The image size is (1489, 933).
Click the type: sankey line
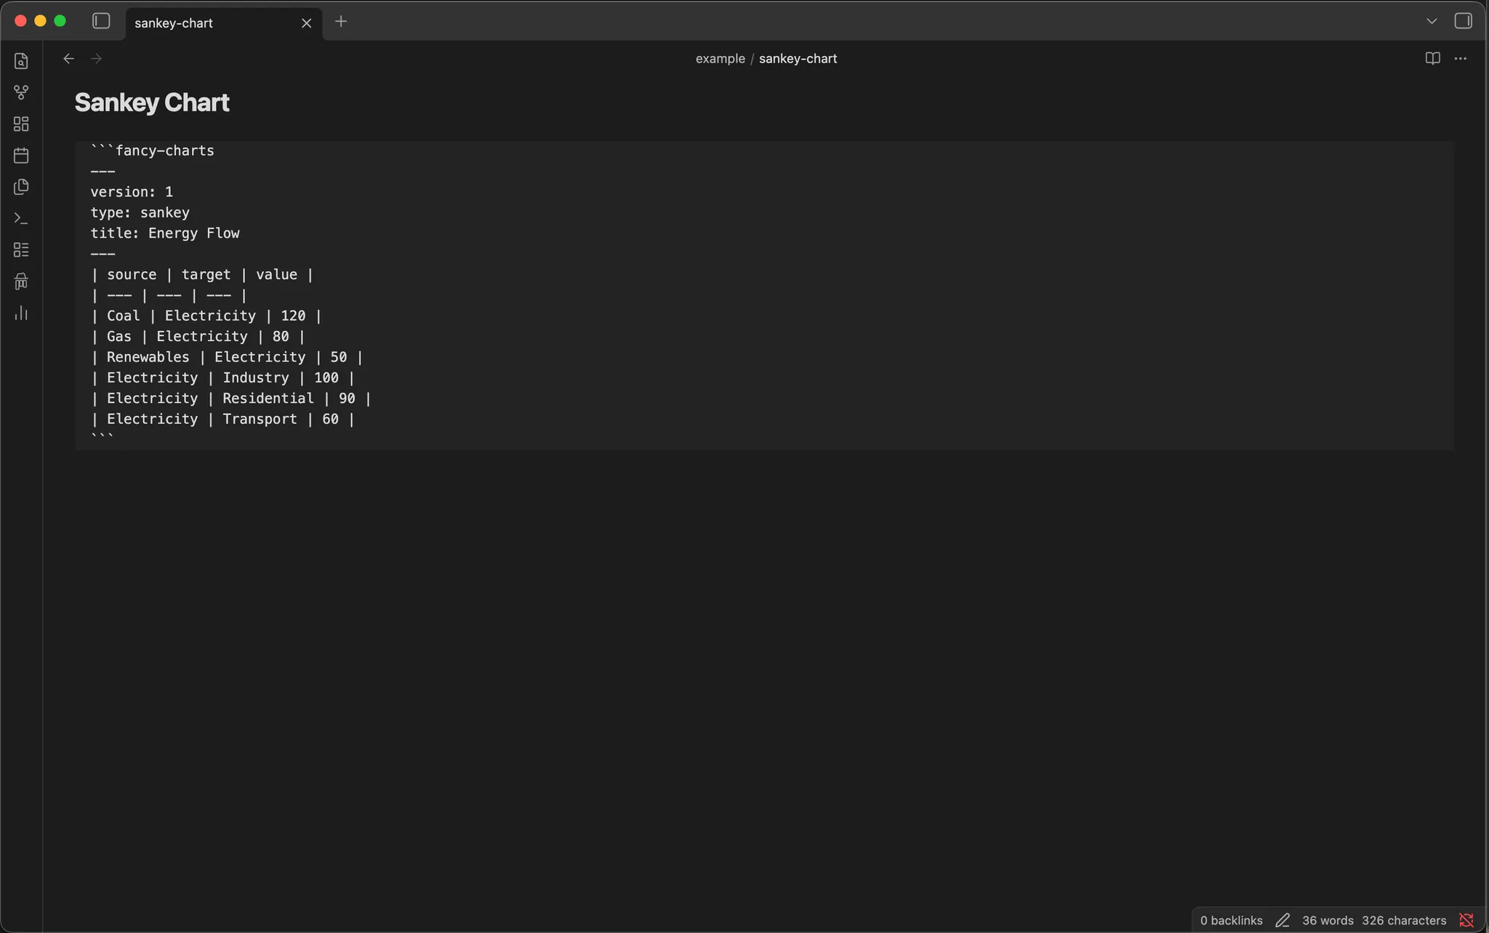click(140, 212)
